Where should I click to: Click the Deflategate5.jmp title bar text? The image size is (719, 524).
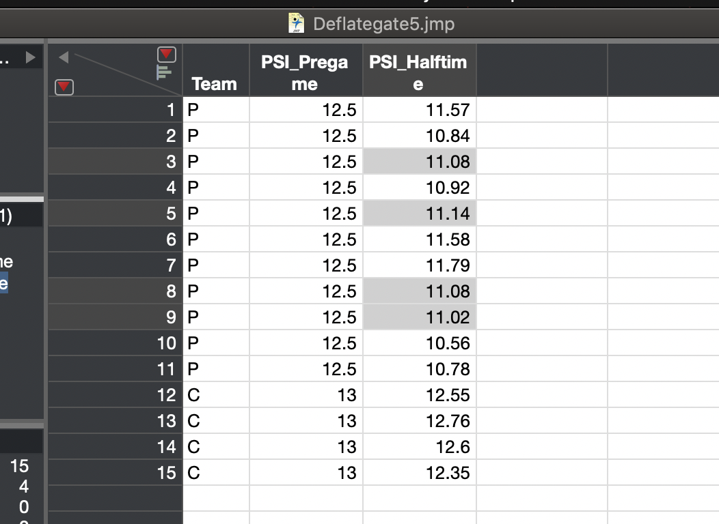[x=383, y=23]
